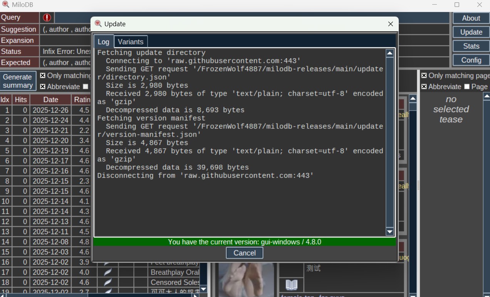Sort the table by the Date column header
This screenshot has width=490, height=297.
[x=51, y=100]
